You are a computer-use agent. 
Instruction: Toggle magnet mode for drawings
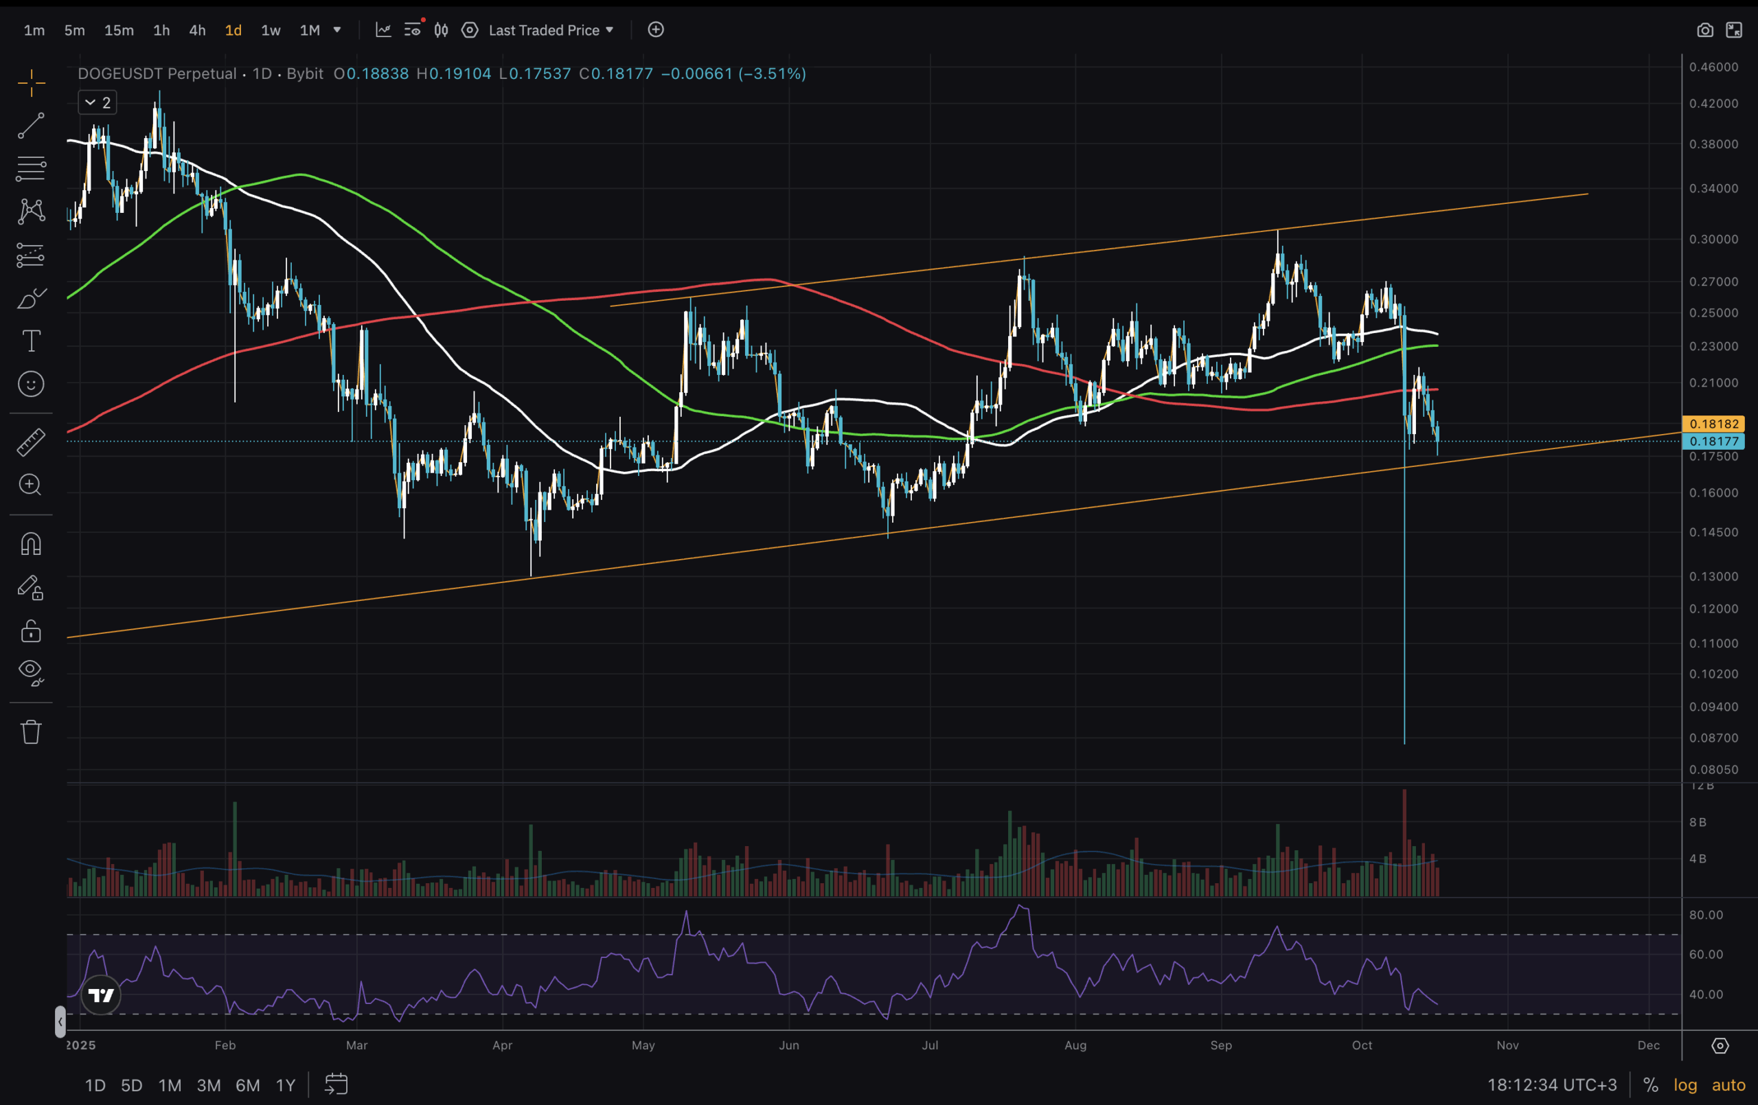[x=31, y=544]
